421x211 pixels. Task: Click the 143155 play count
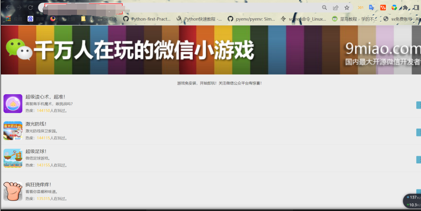coord(43,165)
